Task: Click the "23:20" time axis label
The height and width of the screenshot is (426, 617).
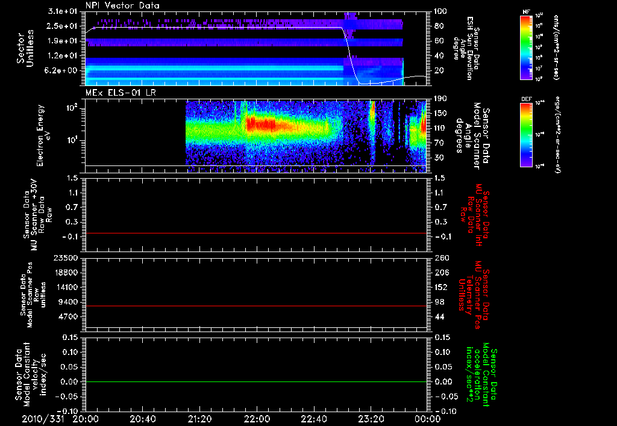Action: tap(371, 419)
